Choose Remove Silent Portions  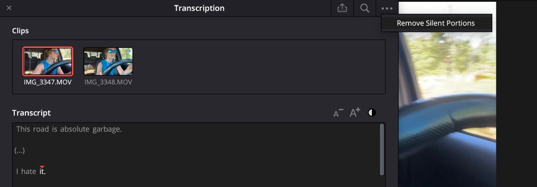pos(435,23)
